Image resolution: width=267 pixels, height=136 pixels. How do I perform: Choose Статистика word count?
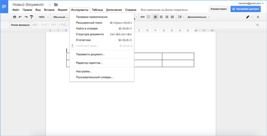coord(102,40)
